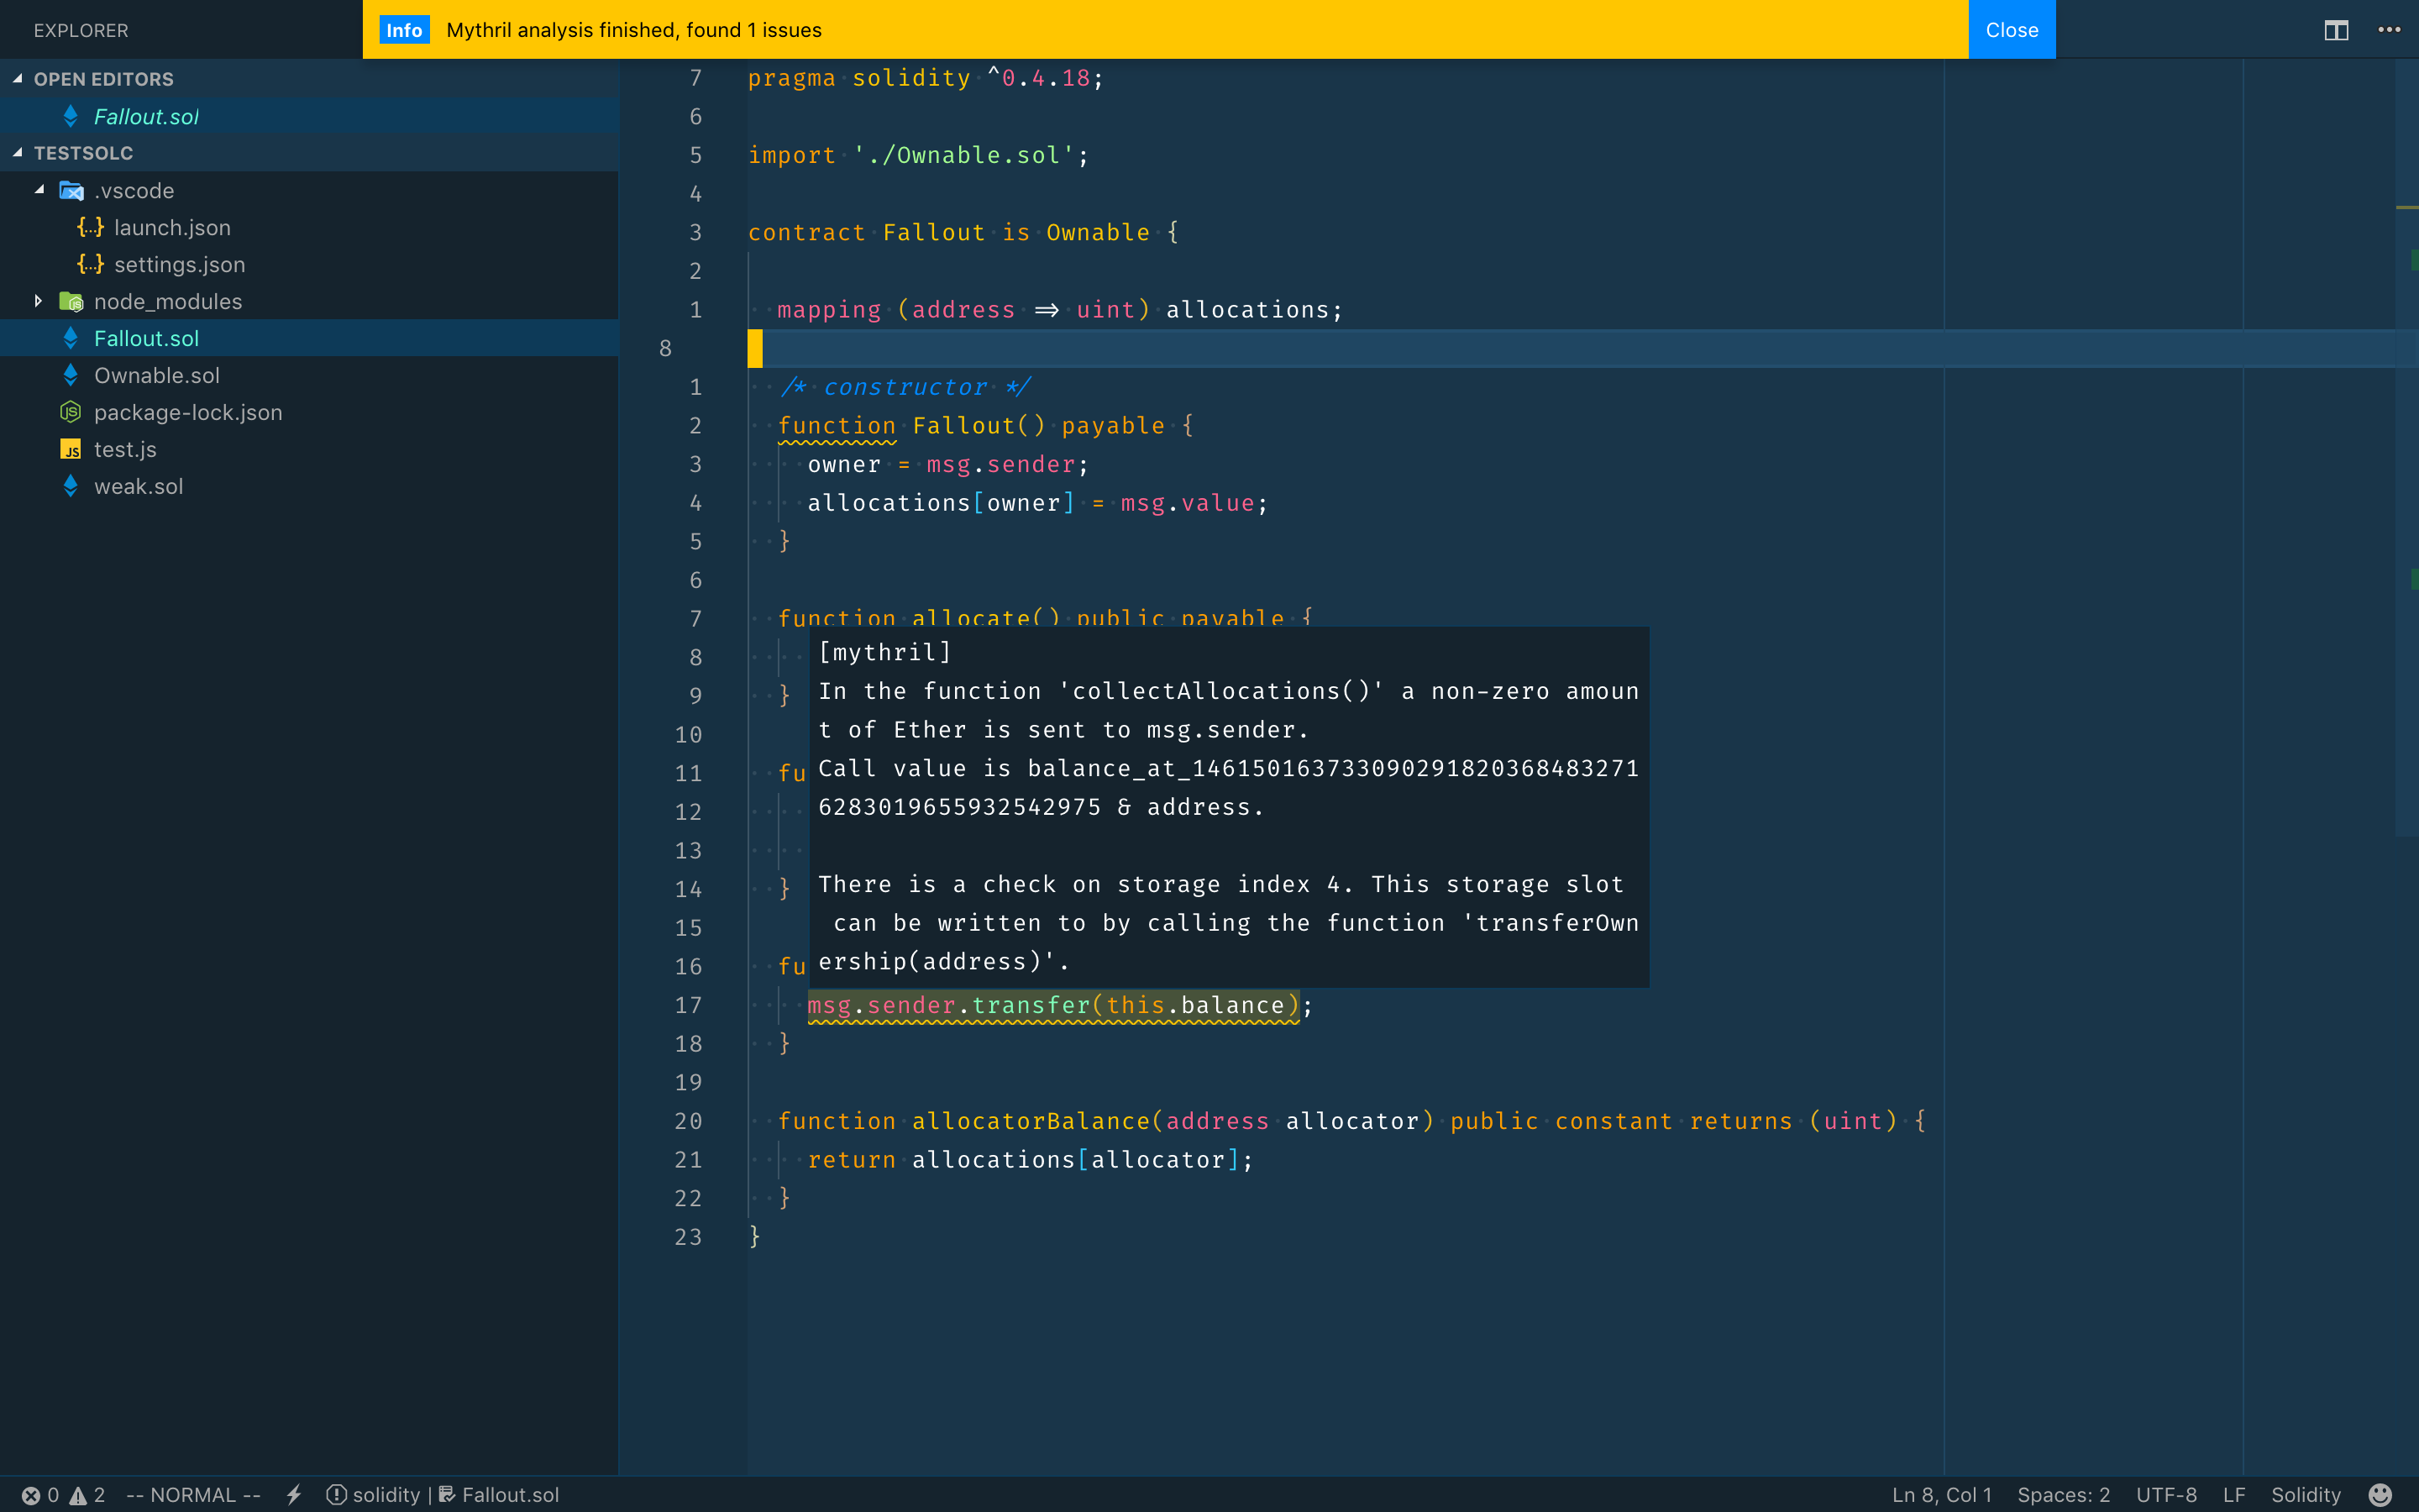Open test.js in the explorer
2419x1512 pixels.
click(x=125, y=449)
